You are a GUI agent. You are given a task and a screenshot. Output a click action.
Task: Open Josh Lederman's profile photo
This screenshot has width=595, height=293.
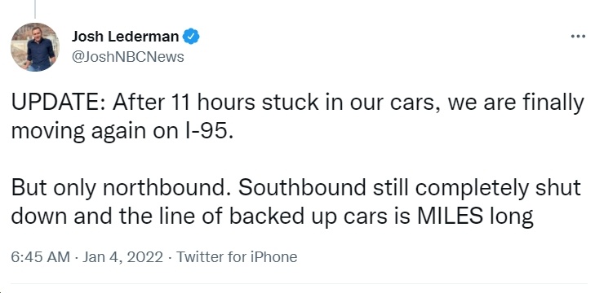click(x=35, y=47)
